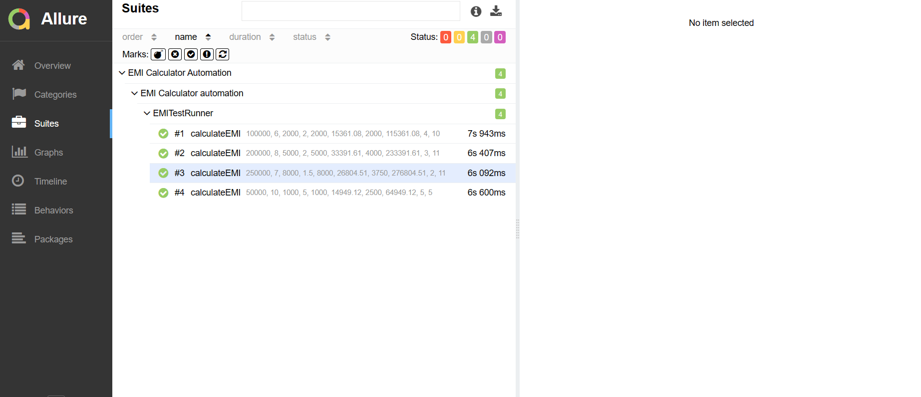The image size is (921, 397).
Task: Toggle the retries mark filter
Action: (x=223, y=54)
